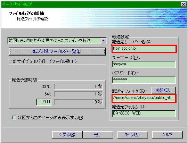Viewport: 188px width, 143px height.
Task: Click the 64k estimated time box
Action: pos(79,94)
